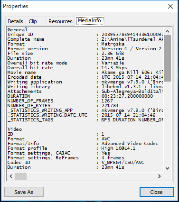Close the Properties dialog with X
The image size is (179, 202).
coord(170,6)
